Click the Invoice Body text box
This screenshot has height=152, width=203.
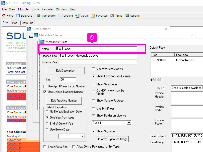coord(187,111)
